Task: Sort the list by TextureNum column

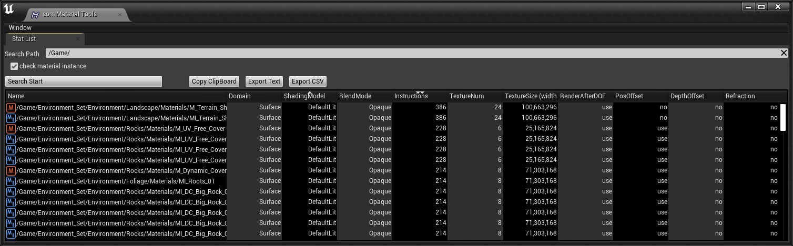Action: pyautogui.click(x=467, y=96)
